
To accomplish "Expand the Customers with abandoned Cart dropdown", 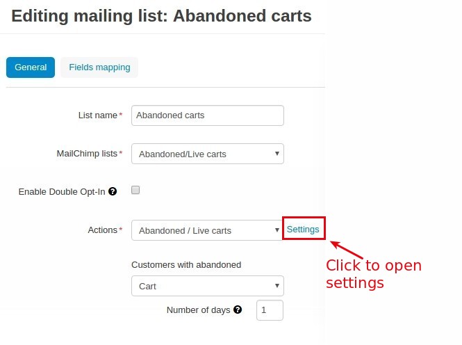I will coord(208,286).
